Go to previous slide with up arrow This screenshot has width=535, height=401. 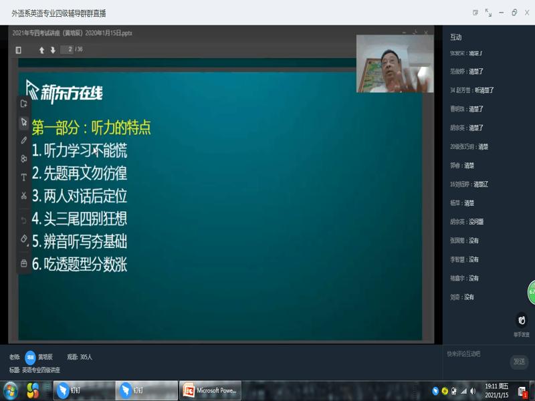41,50
